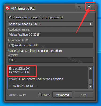This screenshot has height=106, width=101.
Task: Focus the Application LEID text field
Action: (50, 45)
